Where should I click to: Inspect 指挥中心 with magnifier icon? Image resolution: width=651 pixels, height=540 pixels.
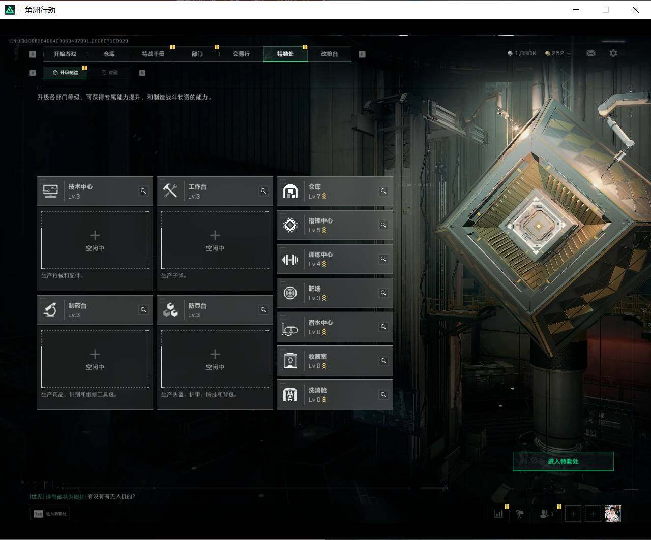coord(383,225)
